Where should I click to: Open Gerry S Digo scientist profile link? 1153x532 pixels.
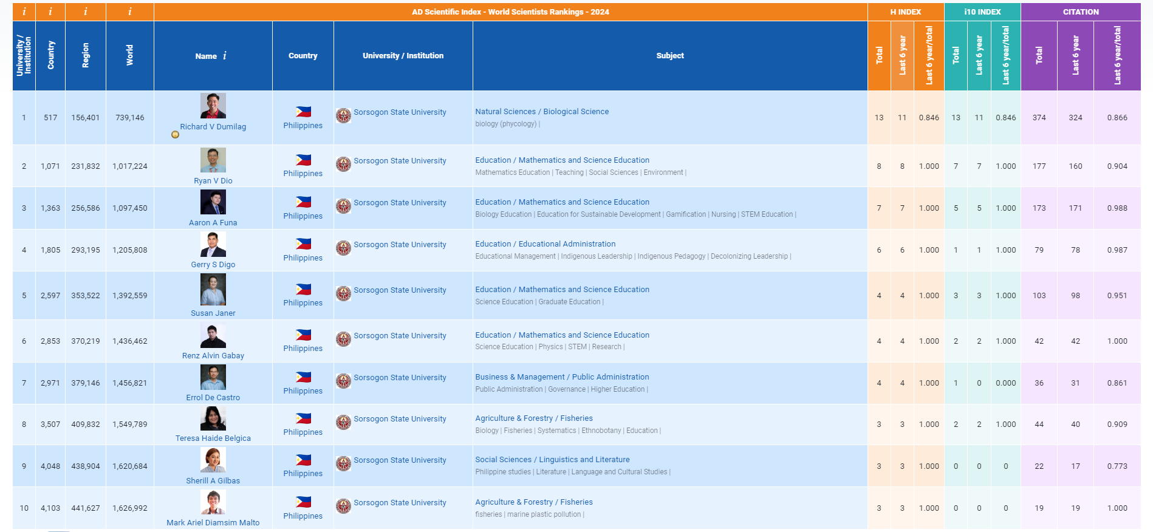[x=213, y=265]
